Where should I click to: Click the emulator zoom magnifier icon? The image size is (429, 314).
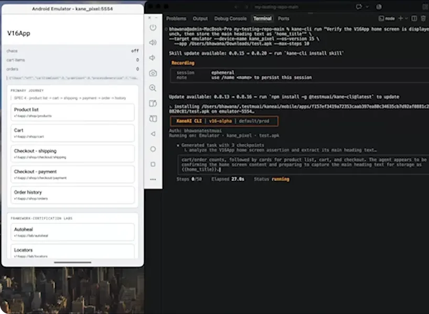coord(153,88)
